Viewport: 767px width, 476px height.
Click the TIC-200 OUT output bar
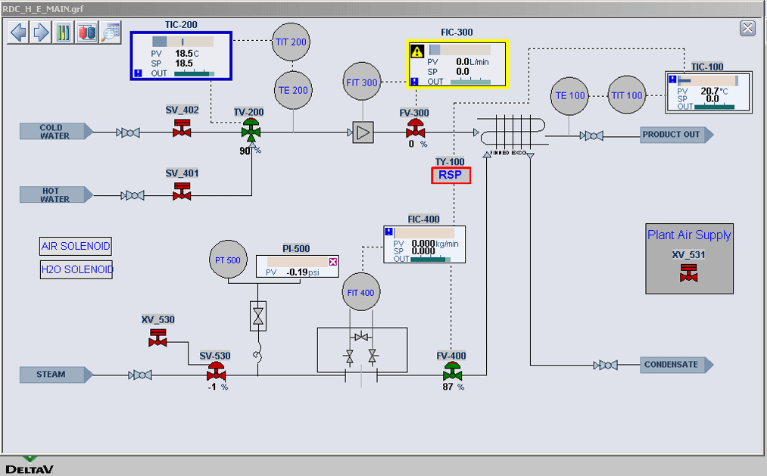(x=195, y=73)
